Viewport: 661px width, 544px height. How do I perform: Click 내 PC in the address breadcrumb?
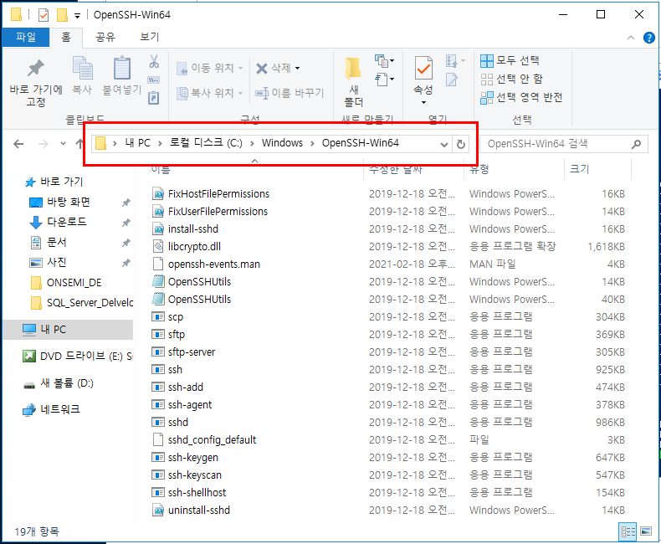click(137, 143)
